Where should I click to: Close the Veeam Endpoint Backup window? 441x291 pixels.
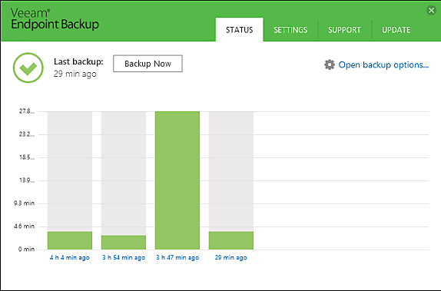tap(431, 11)
